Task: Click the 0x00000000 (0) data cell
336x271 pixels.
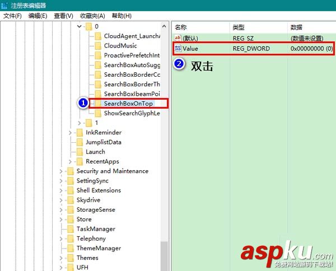Action: pos(311,49)
